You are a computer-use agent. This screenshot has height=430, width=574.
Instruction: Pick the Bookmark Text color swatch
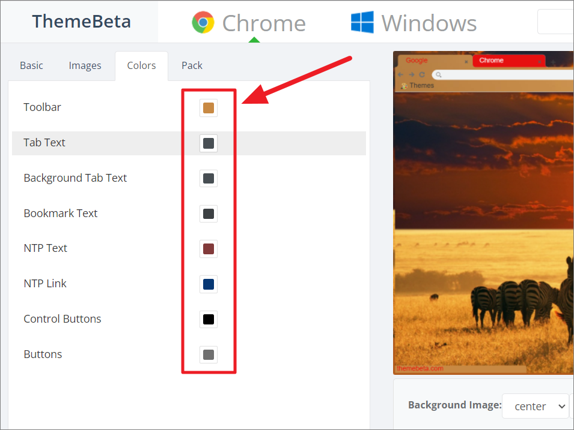tap(209, 214)
